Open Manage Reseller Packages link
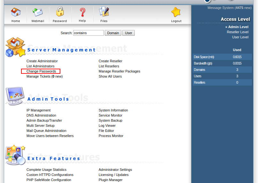The image size is (258, 183). (119, 71)
